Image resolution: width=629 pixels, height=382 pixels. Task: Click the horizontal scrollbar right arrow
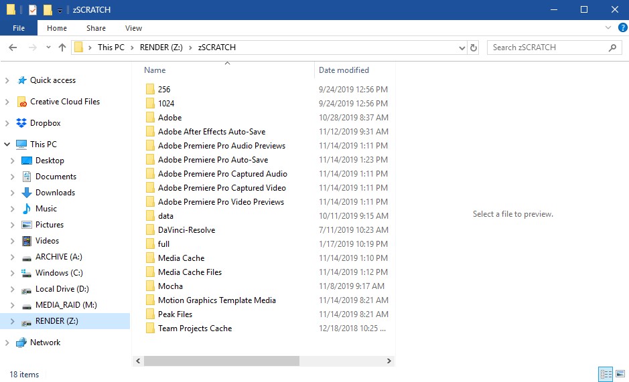click(389, 361)
